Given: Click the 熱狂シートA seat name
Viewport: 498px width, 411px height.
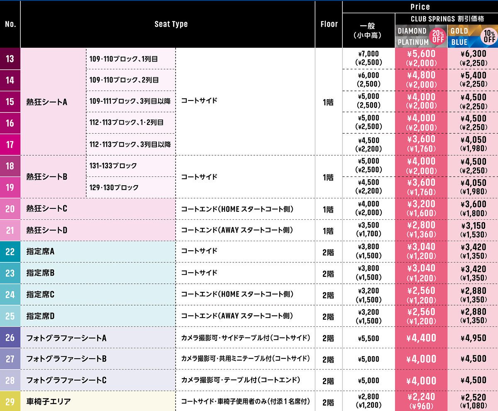Looking at the screenshot, I should pos(47,102).
